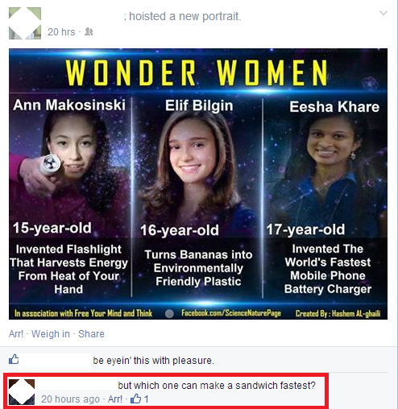Click the redacted liker name before 'be eyein'
Viewport: 398px width, 409px height.
(55, 361)
